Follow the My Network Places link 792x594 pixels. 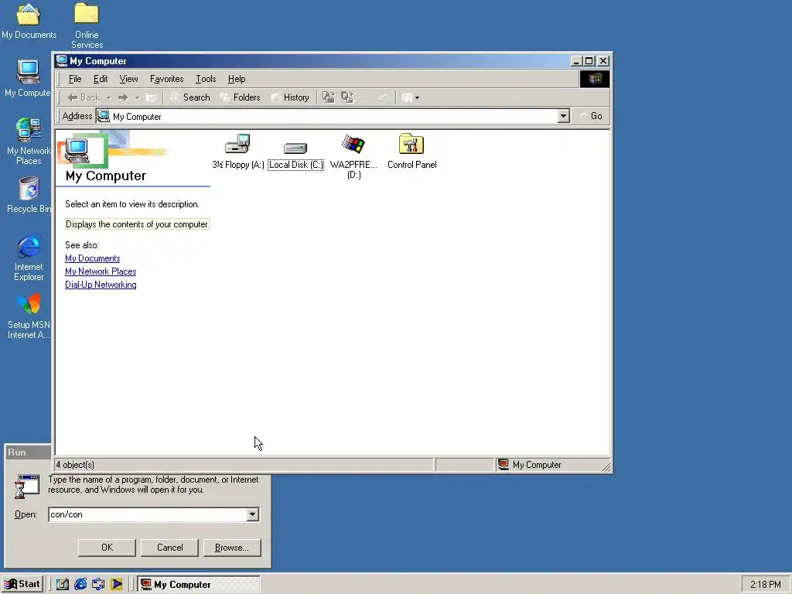[x=101, y=271]
